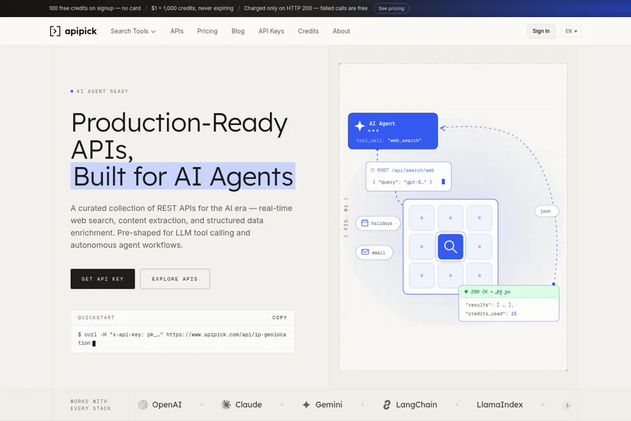Open the Blog nav link
Screen dimensions: 631x421
click(238, 31)
